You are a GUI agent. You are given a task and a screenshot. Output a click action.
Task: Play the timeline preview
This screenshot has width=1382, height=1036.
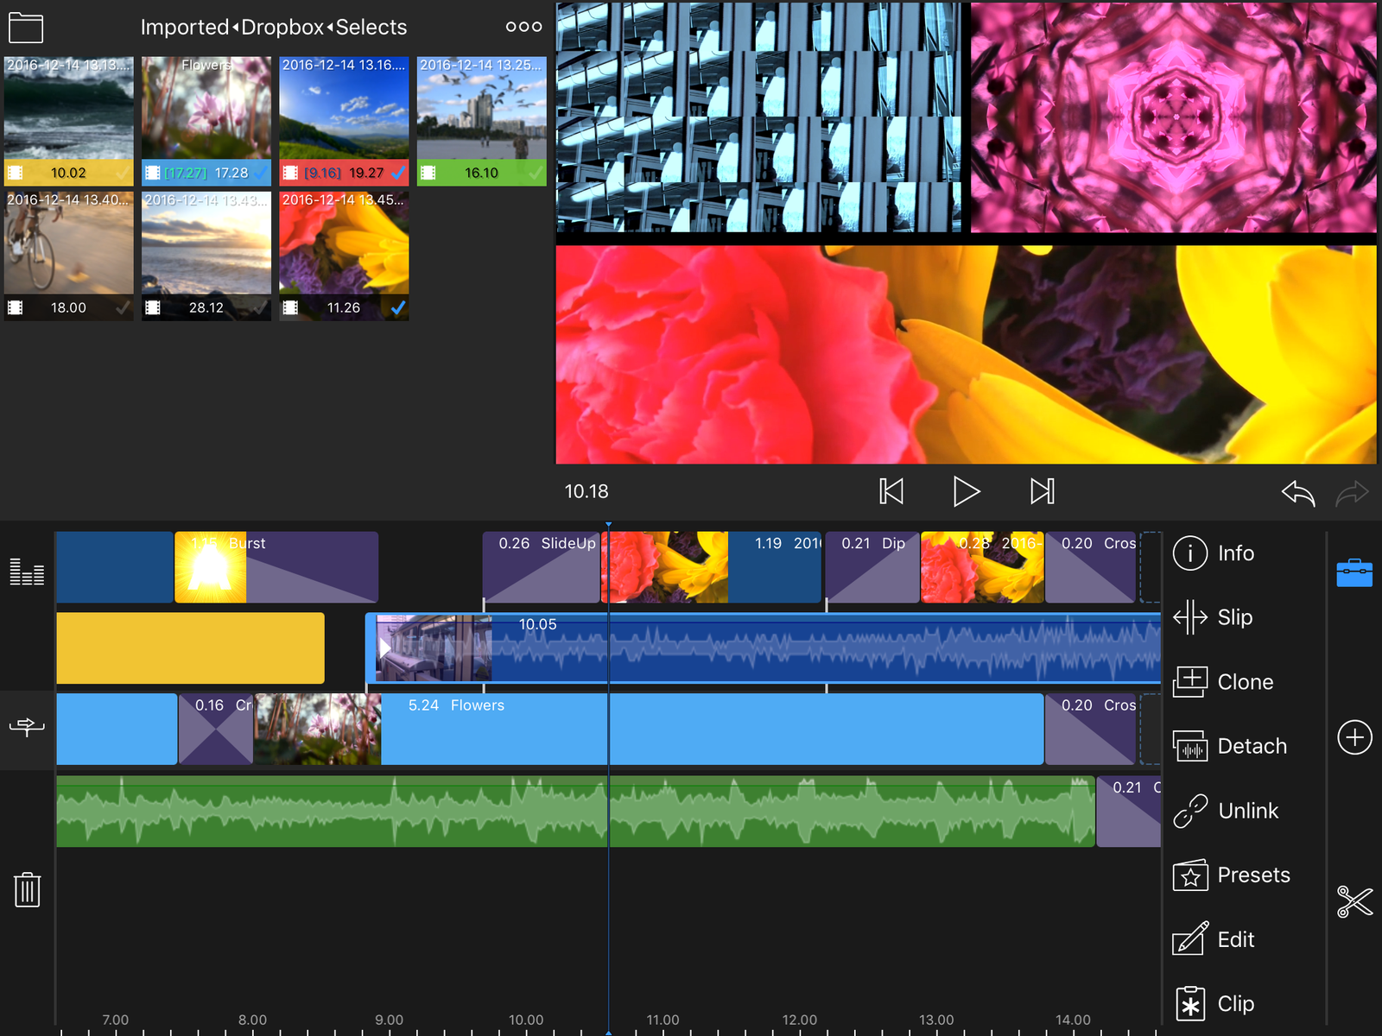(966, 491)
